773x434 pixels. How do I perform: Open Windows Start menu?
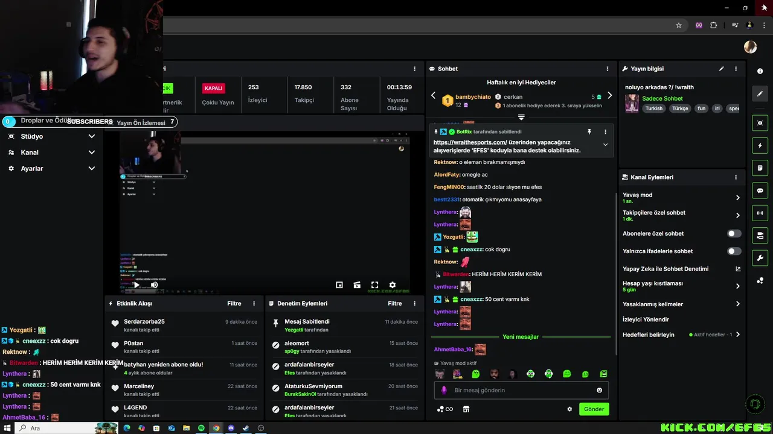[7, 428]
